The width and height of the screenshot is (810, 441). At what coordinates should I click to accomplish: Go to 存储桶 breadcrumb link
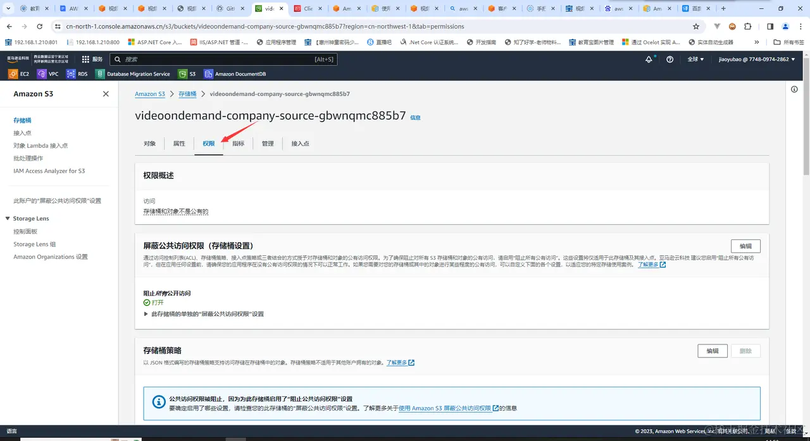coord(187,94)
